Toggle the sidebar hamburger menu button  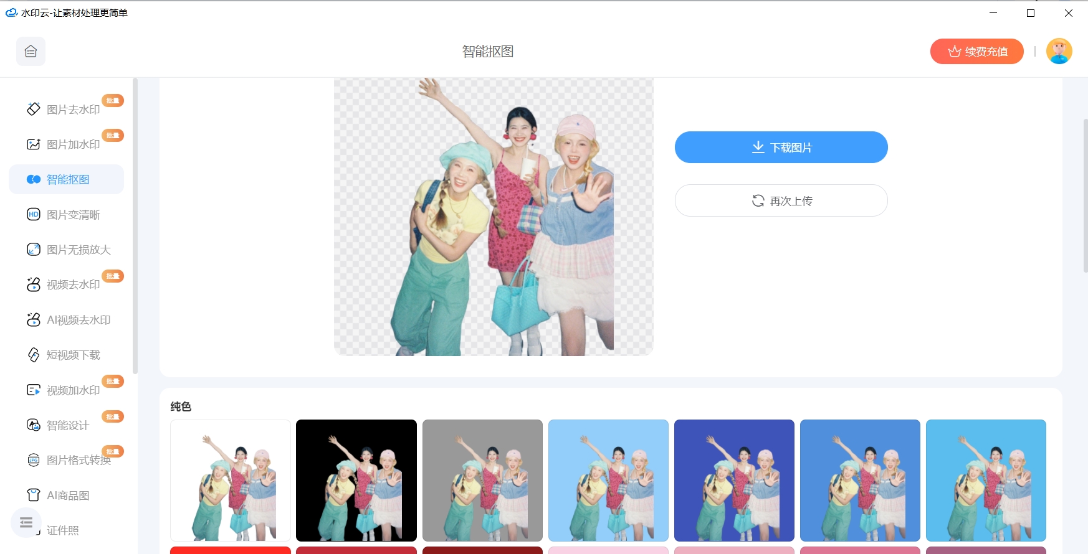26,523
